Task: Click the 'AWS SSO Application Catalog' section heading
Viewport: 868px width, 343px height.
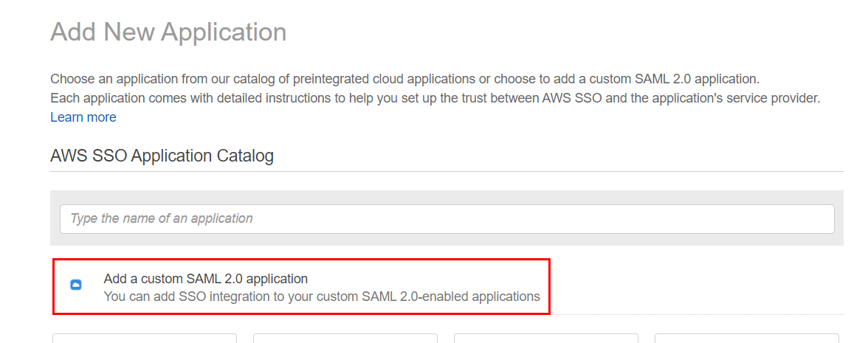Action: [162, 156]
